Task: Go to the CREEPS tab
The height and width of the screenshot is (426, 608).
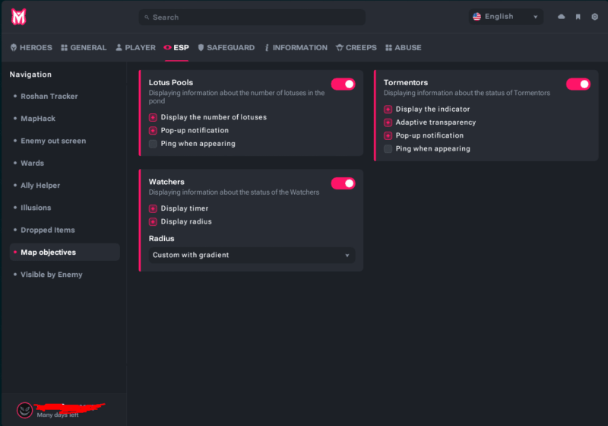Action: 356,47
